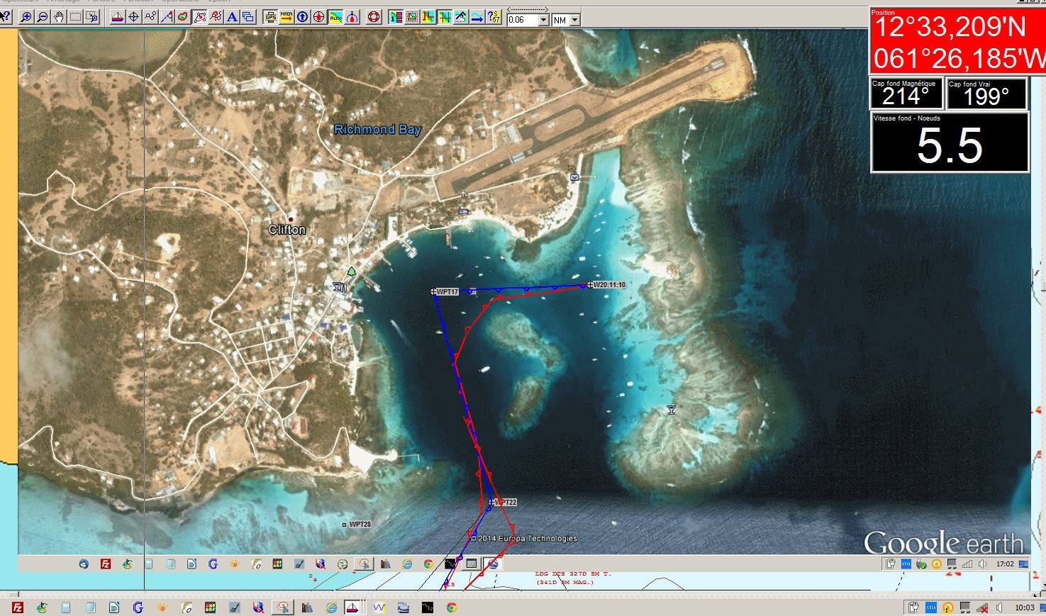Activate the hand pan tool
The height and width of the screenshot is (616, 1046).
click(59, 18)
